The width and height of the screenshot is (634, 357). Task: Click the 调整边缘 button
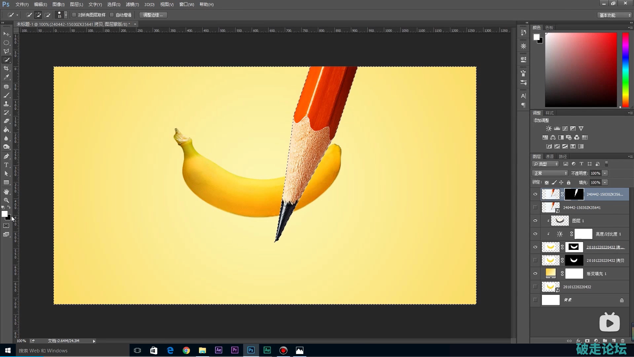(153, 15)
